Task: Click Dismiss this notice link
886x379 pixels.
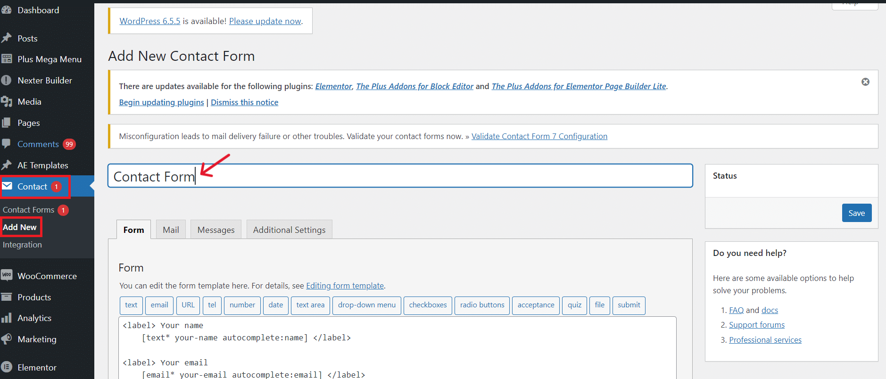Action: [245, 102]
